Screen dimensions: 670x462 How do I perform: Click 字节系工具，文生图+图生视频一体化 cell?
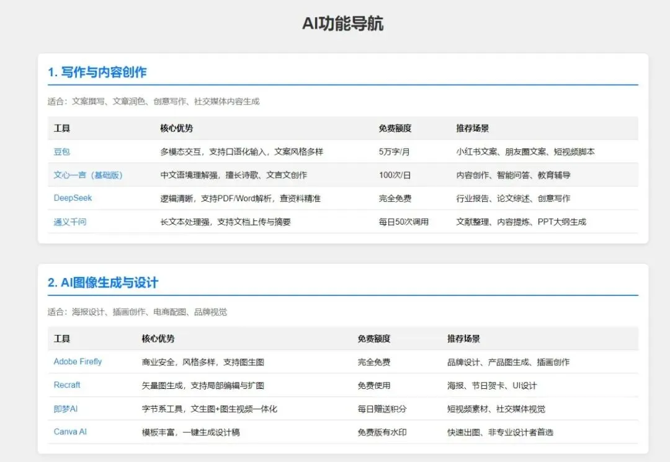210,409
